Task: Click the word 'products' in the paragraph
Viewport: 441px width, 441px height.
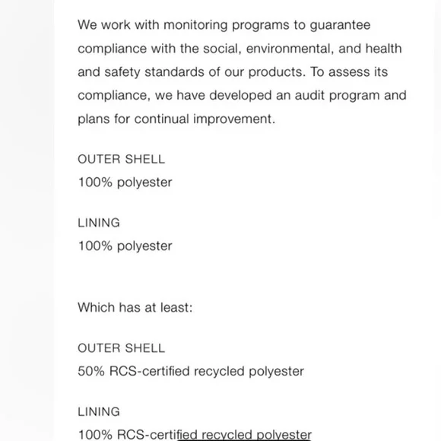Action: coord(277,72)
